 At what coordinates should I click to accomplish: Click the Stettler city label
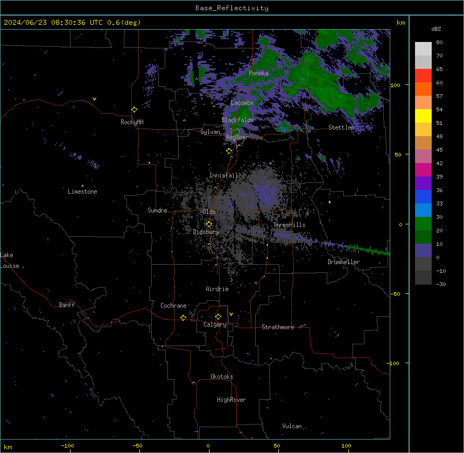pos(341,128)
